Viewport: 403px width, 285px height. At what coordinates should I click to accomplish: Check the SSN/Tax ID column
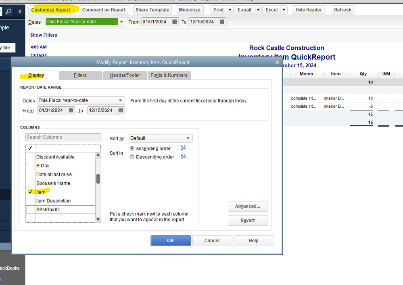(31, 210)
